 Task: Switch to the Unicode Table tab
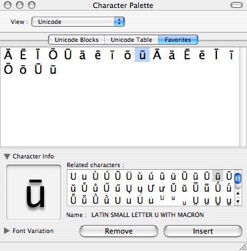(x=132, y=40)
